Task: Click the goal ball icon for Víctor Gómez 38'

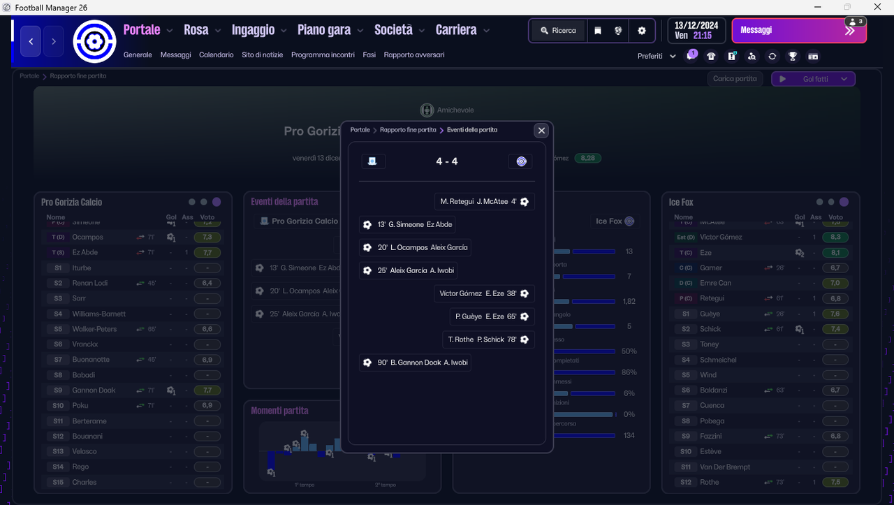Action: pos(525,294)
